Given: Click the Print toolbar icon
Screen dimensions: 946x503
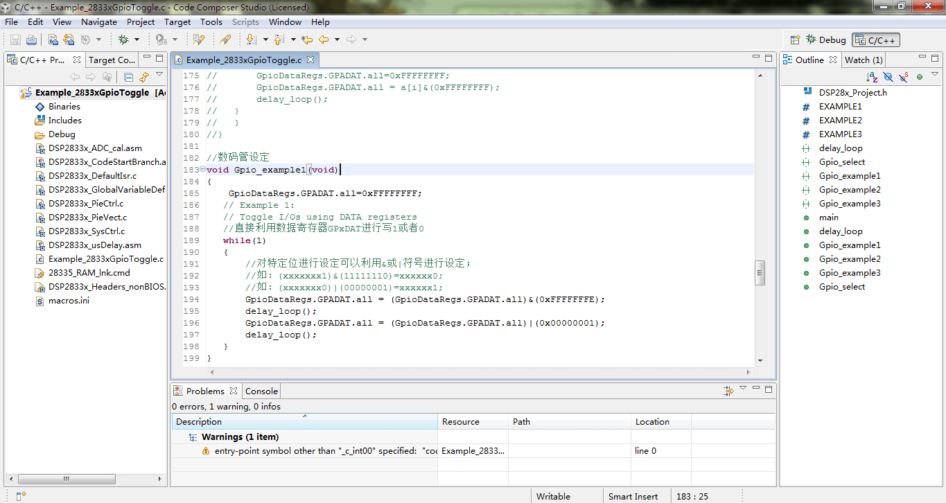Looking at the screenshot, I should click(32, 39).
